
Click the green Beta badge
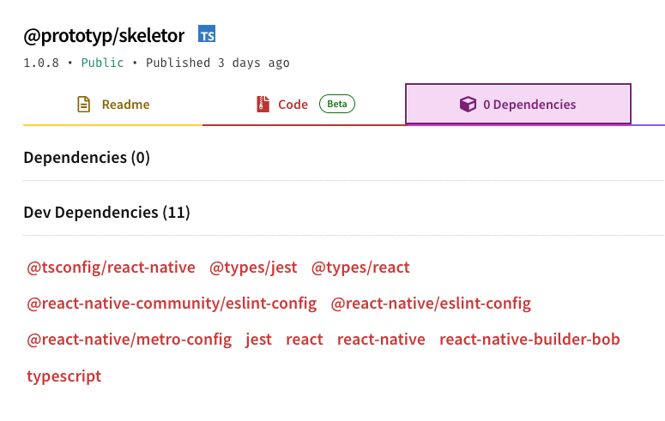click(x=337, y=104)
